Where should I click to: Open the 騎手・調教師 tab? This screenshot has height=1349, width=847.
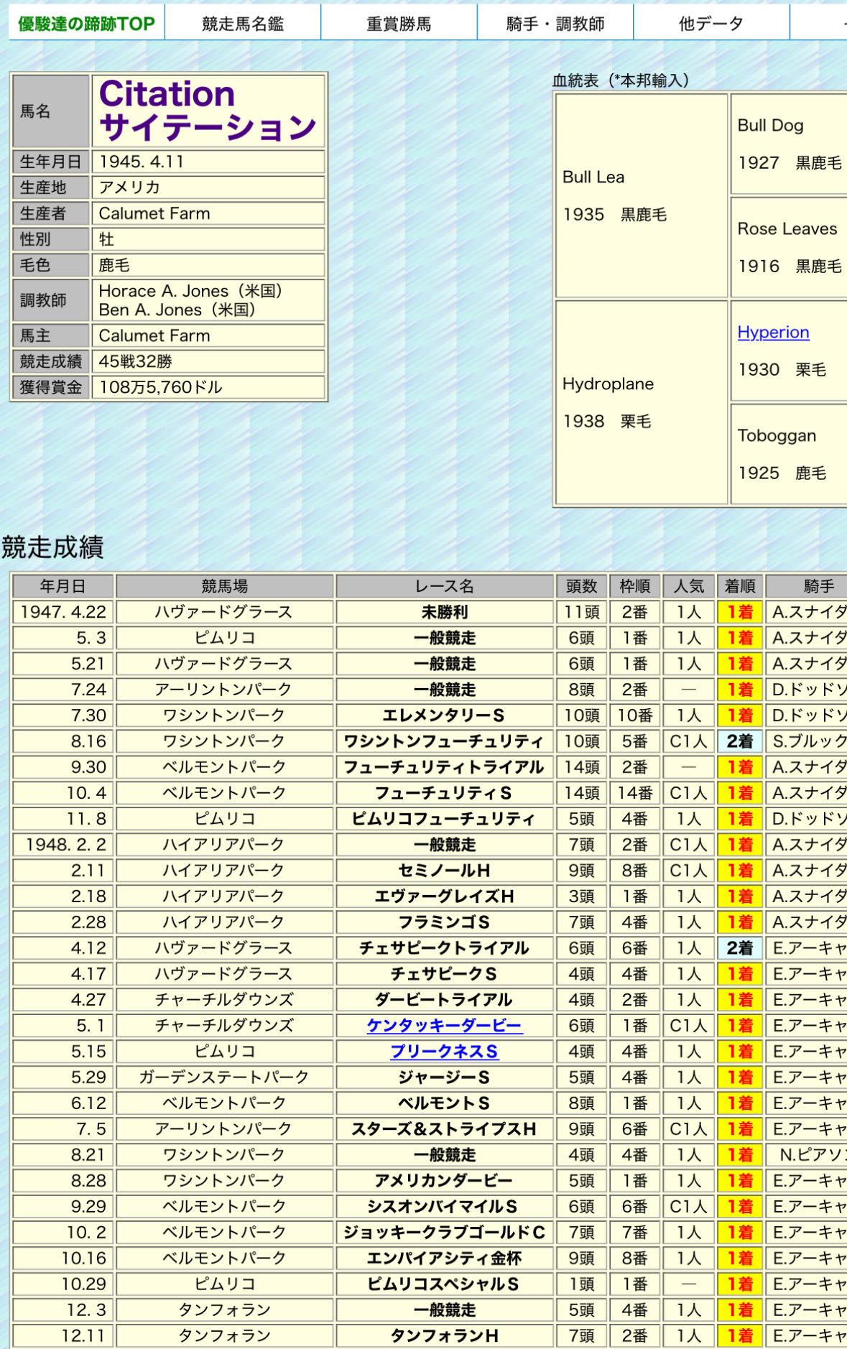click(x=555, y=24)
